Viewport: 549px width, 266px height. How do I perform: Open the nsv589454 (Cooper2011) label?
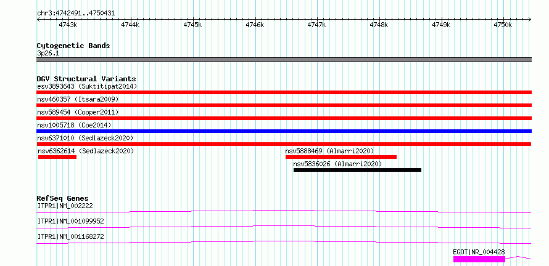tap(78, 112)
